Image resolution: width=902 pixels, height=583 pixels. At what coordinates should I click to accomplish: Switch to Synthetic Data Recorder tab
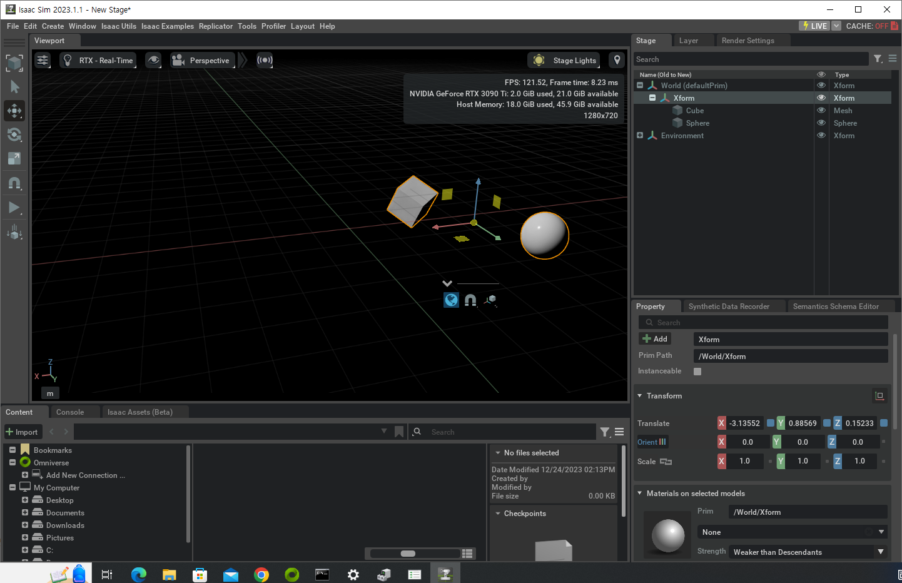pyautogui.click(x=729, y=307)
